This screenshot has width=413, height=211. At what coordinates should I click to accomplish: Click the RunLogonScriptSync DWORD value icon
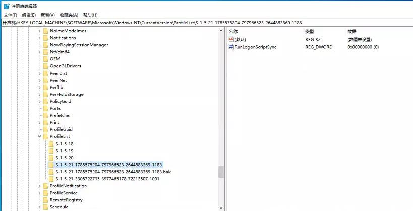tap(231, 47)
